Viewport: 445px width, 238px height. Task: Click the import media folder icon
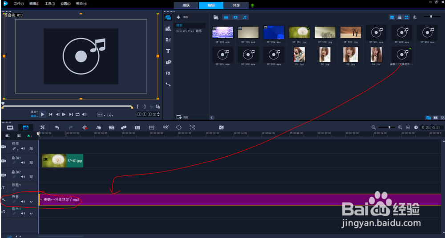[216, 17]
